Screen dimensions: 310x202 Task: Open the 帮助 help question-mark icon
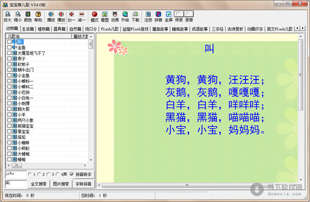[x=38, y=14]
